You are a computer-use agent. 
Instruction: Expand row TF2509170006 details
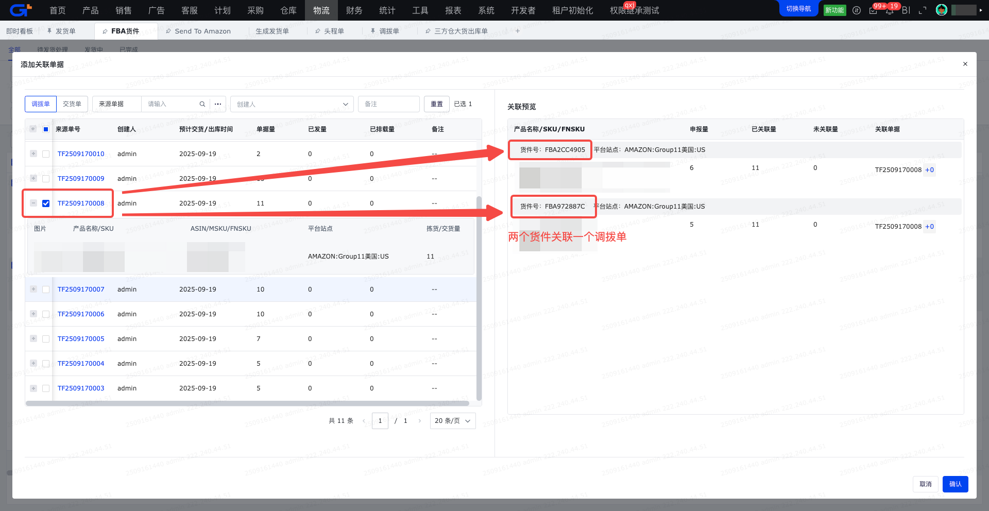pos(33,314)
